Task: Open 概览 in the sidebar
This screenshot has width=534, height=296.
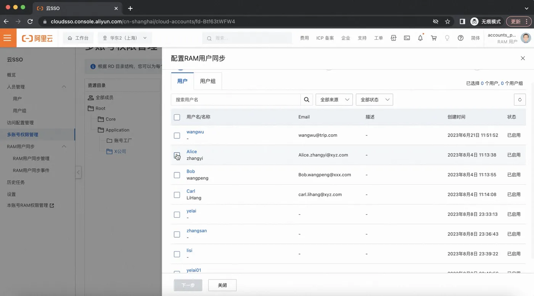Action: tap(11, 75)
